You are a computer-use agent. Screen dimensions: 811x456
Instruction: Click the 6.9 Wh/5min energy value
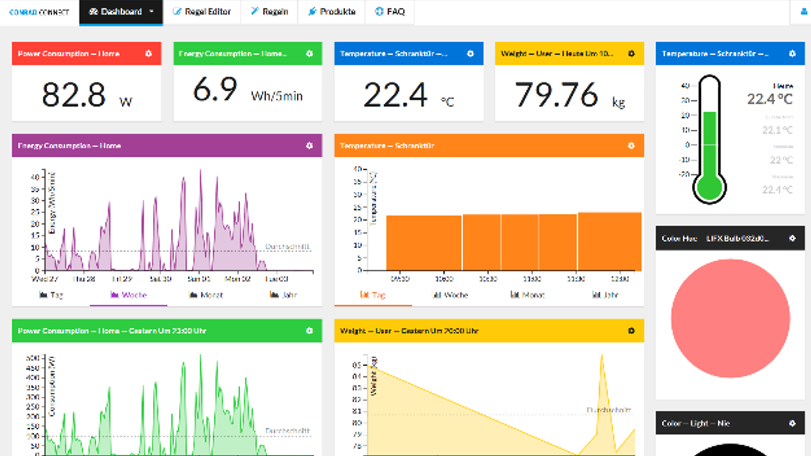tap(248, 90)
